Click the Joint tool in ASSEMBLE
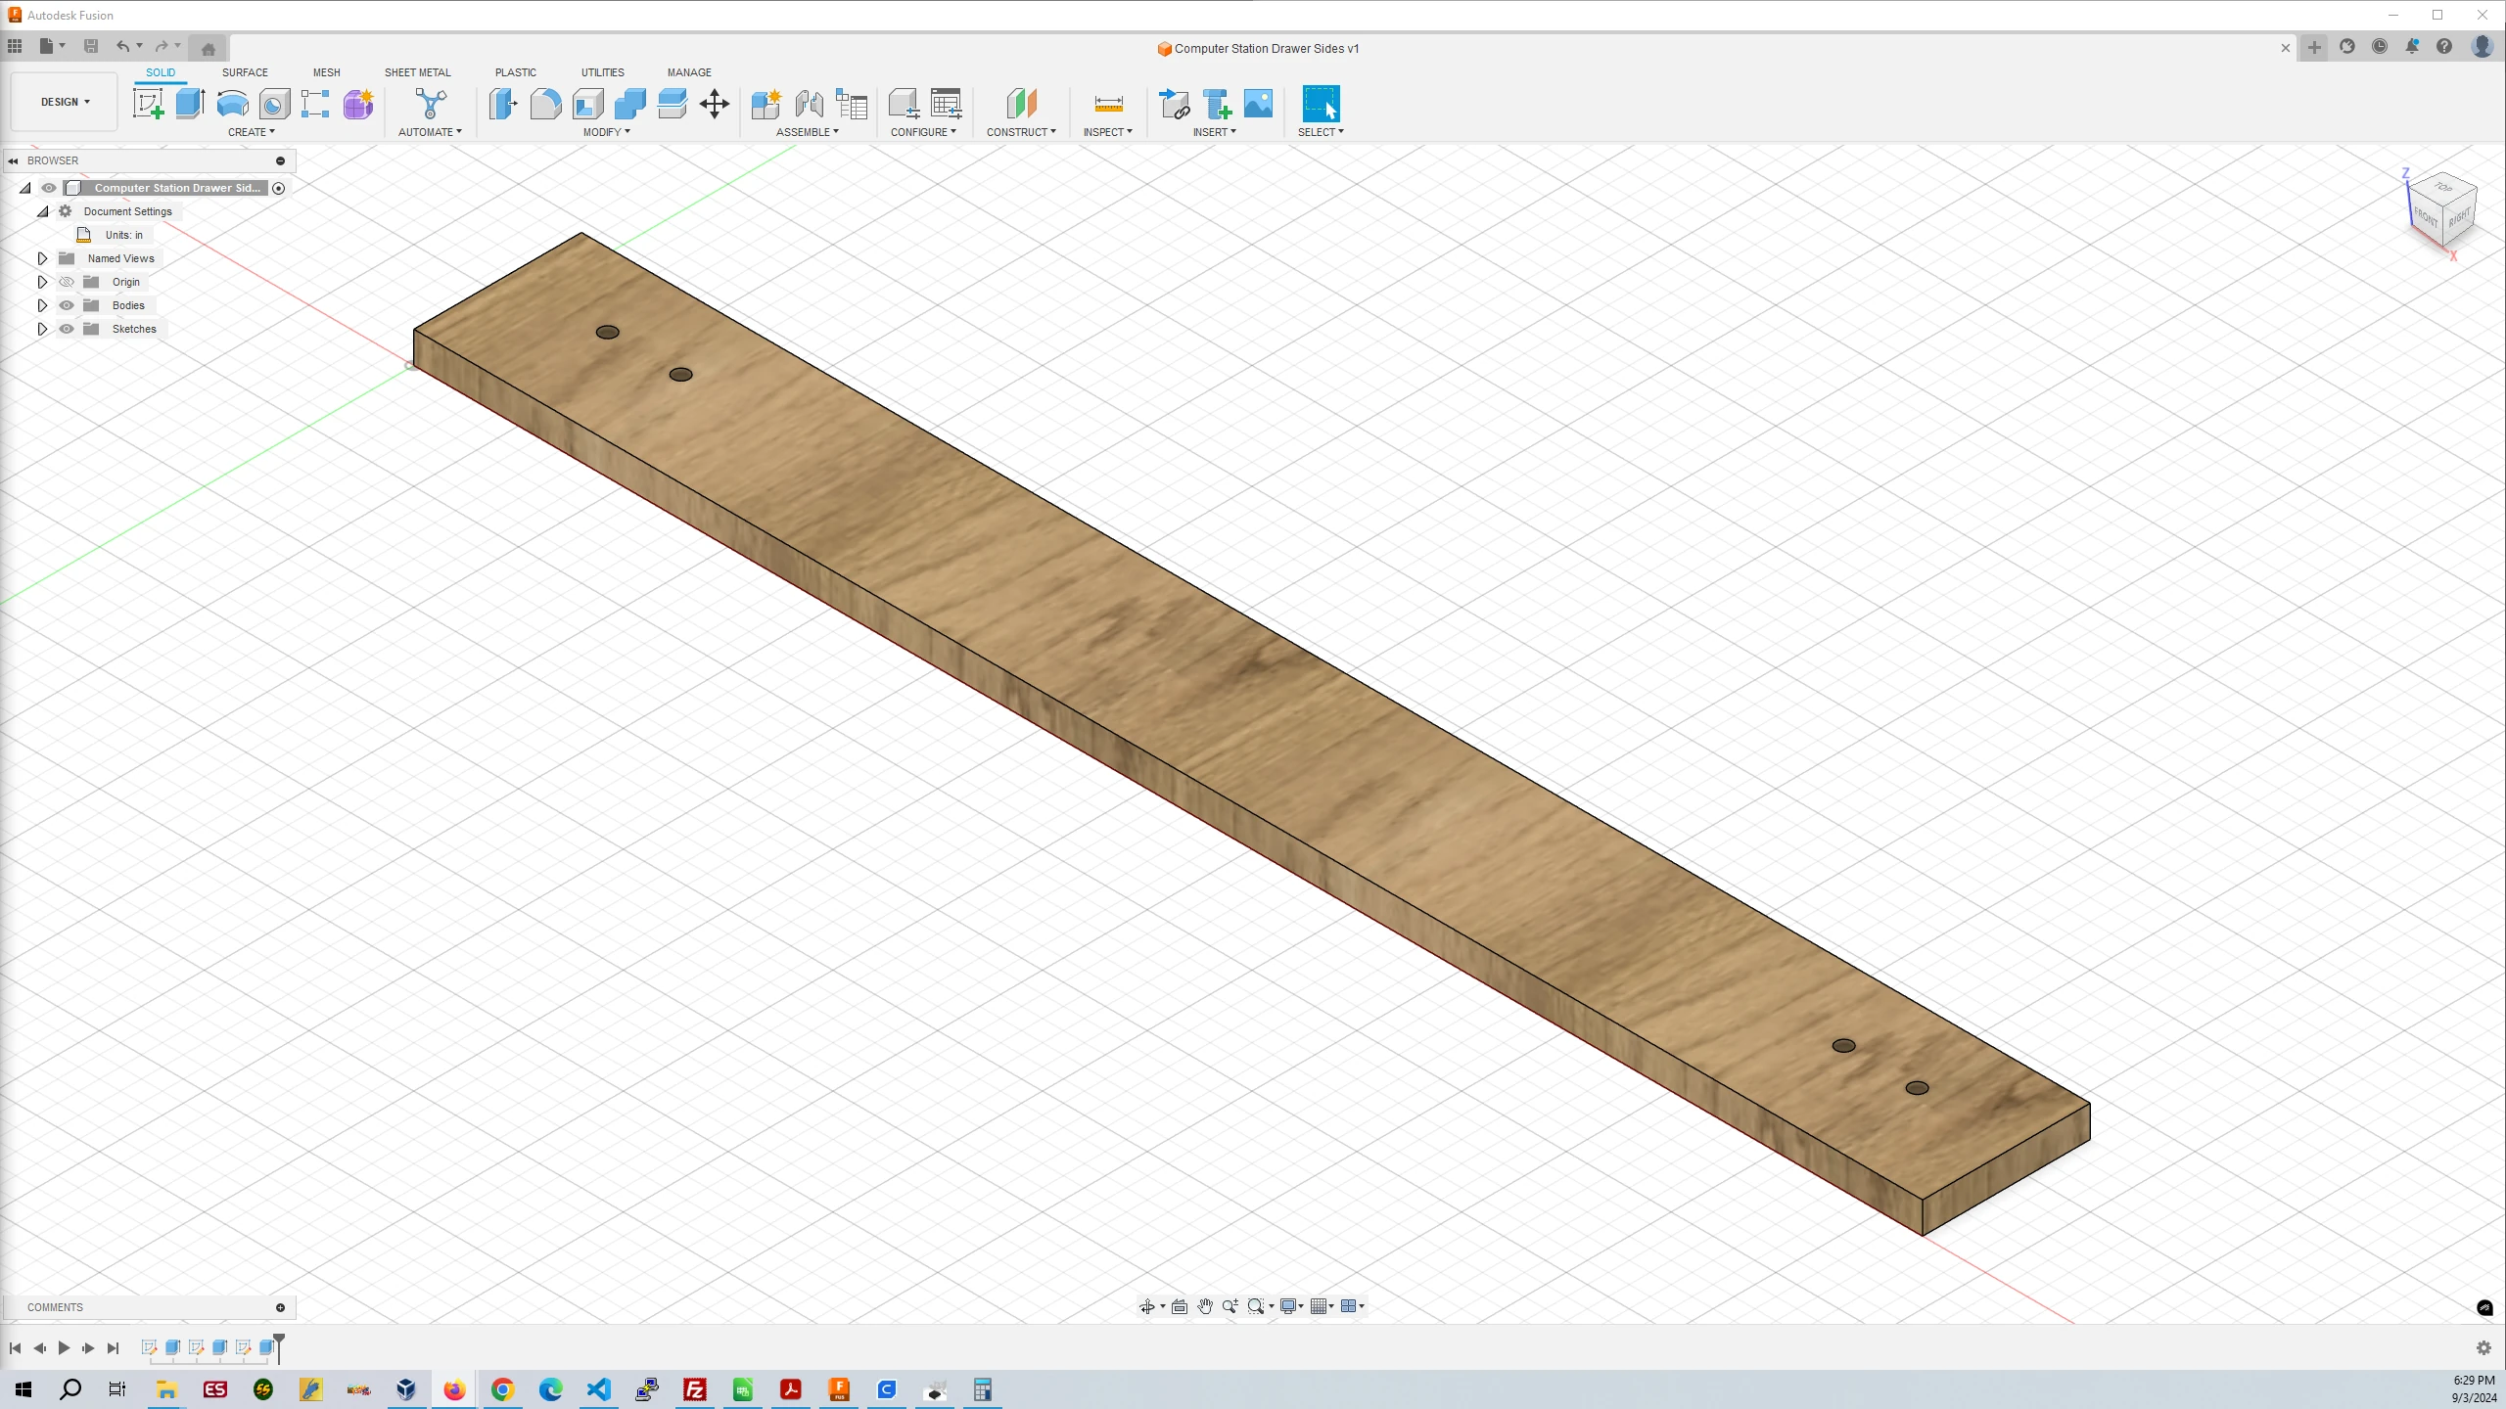The image size is (2506, 1409). coord(809,105)
